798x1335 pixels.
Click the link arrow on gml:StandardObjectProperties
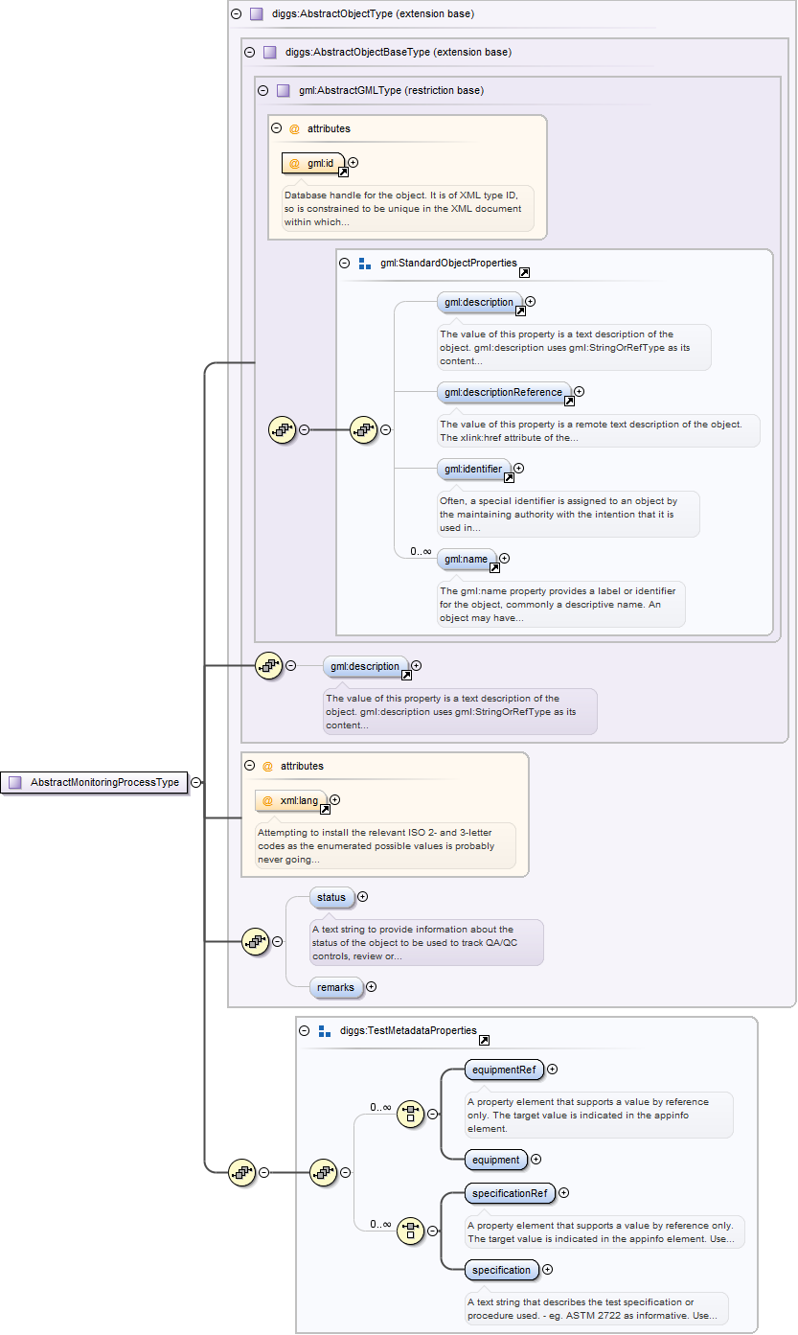[524, 272]
